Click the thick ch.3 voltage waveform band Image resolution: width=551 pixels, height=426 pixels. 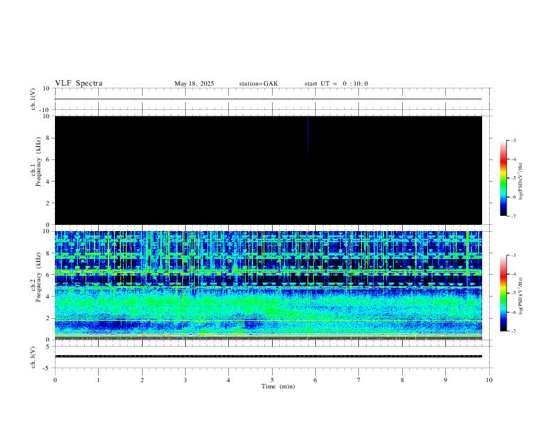click(269, 356)
